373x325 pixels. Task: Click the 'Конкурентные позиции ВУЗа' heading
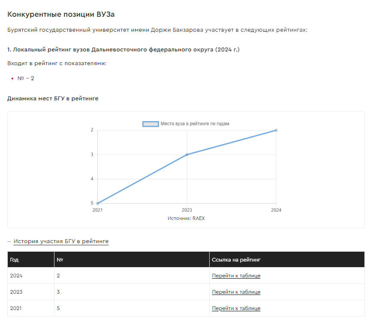coord(61,15)
